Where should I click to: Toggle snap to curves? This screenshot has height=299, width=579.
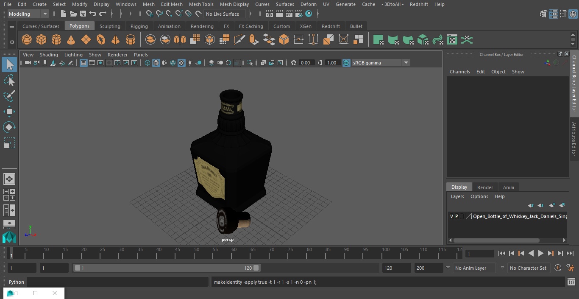(x=159, y=14)
